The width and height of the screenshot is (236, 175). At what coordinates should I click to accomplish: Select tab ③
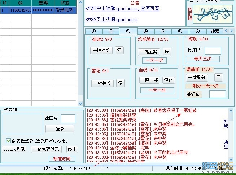click(x=128, y=31)
